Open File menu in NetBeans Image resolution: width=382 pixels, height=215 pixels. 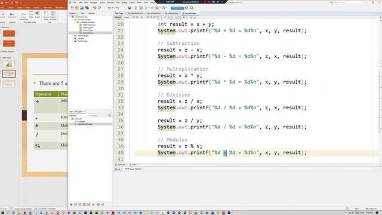point(75,2)
